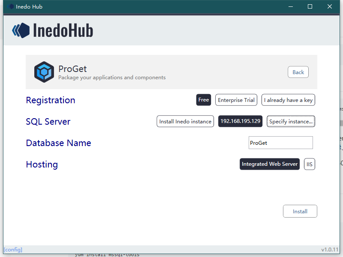Image resolution: width=343 pixels, height=257 pixels.
Task: Select the Free registration option
Action: [204, 100]
